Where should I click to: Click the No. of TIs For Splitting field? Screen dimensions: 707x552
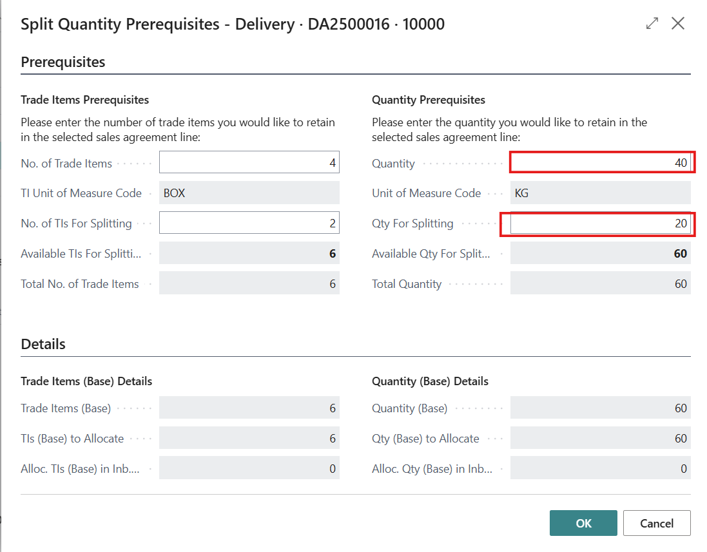[x=249, y=224]
